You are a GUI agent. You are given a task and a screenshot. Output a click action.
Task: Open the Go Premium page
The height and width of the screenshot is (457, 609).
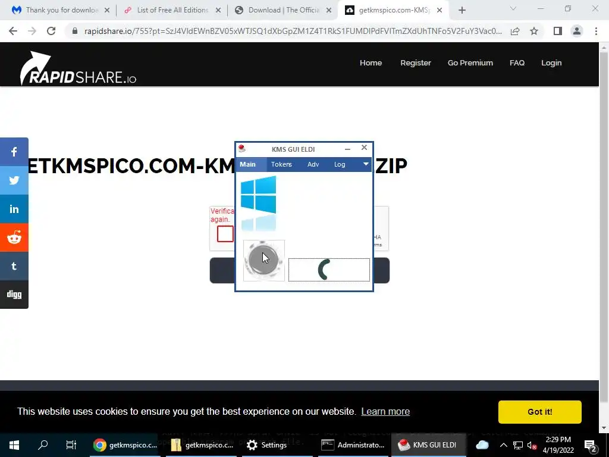coord(470,63)
